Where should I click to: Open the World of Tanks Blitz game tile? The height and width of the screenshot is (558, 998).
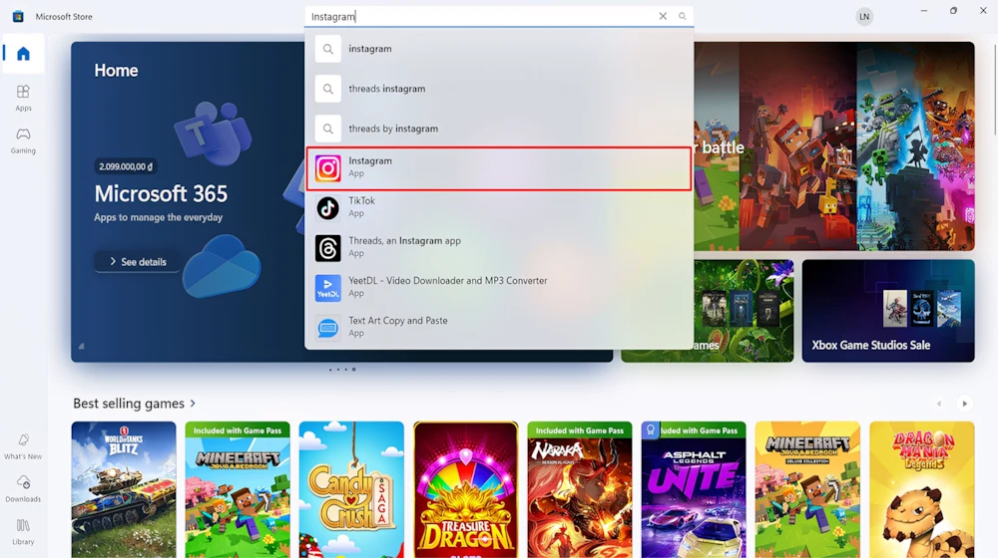click(x=124, y=489)
